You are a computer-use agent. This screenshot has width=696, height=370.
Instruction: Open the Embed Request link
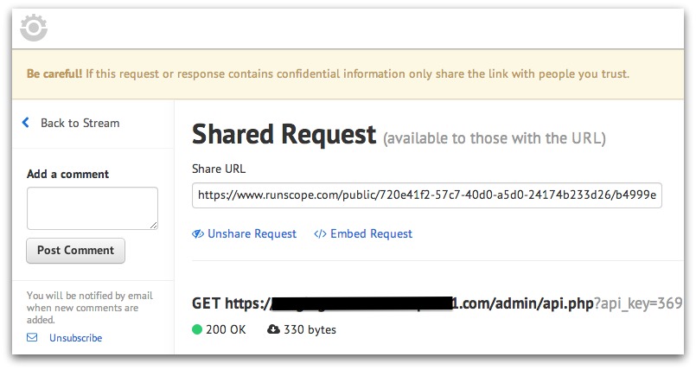click(x=371, y=233)
